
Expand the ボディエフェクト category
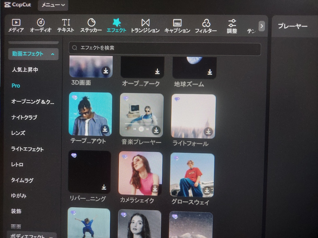pyautogui.click(x=32, y=236)
